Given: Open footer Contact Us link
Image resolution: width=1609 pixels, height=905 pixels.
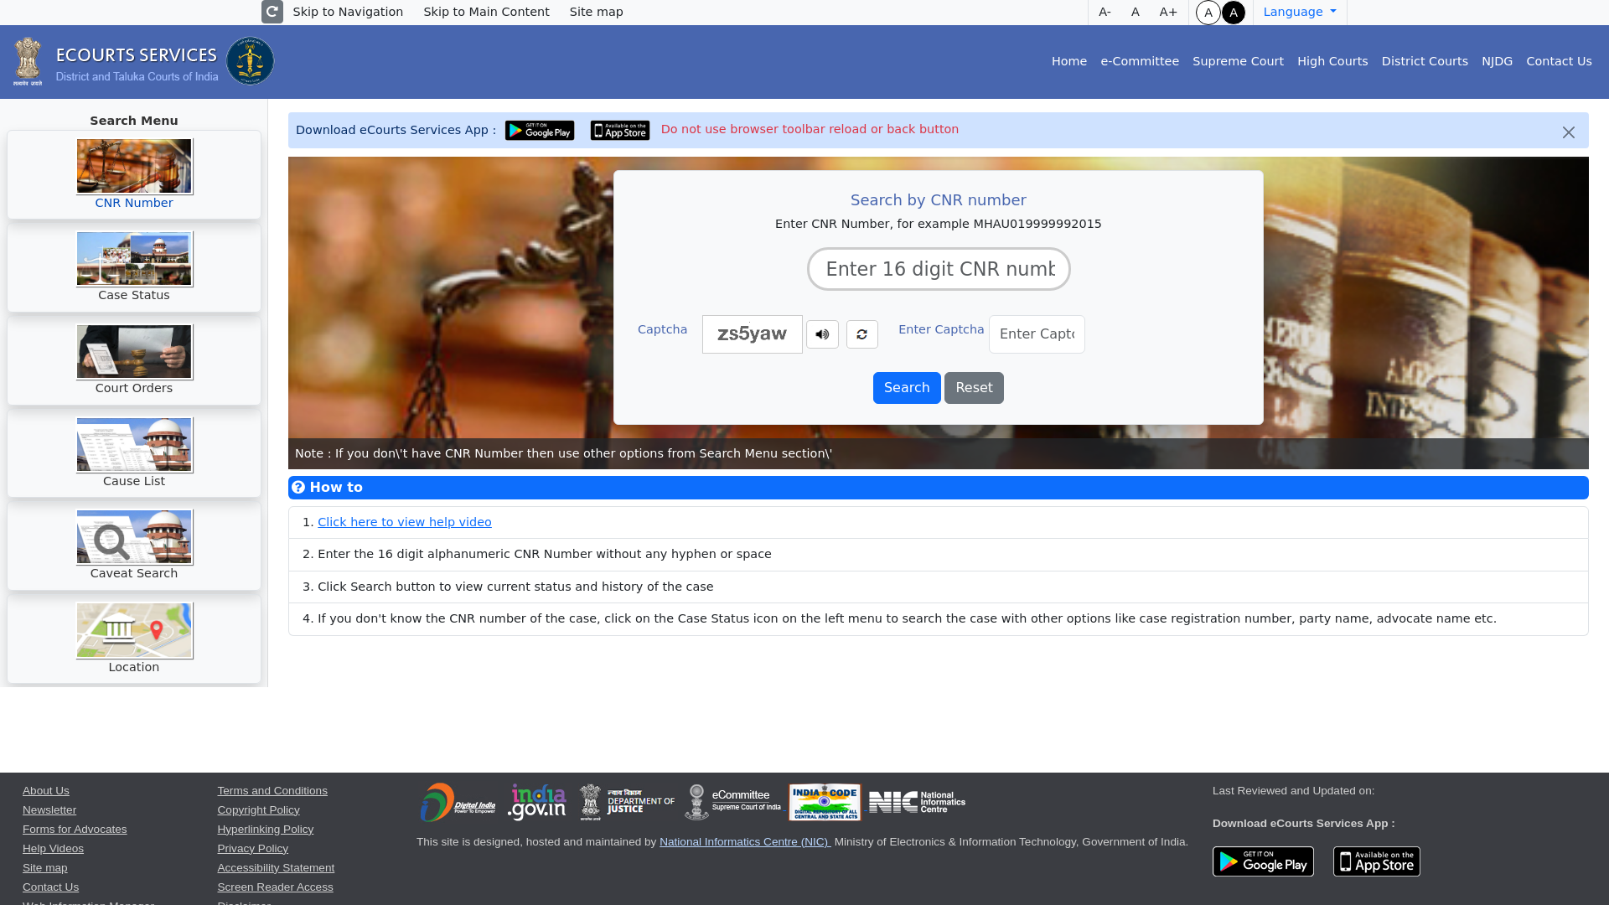Looking at the screenshot, I should [x=50, y=887].
